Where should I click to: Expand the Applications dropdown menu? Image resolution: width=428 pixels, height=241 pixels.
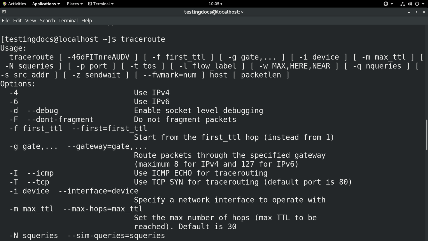pyautogui.click(x=46, y=4)
